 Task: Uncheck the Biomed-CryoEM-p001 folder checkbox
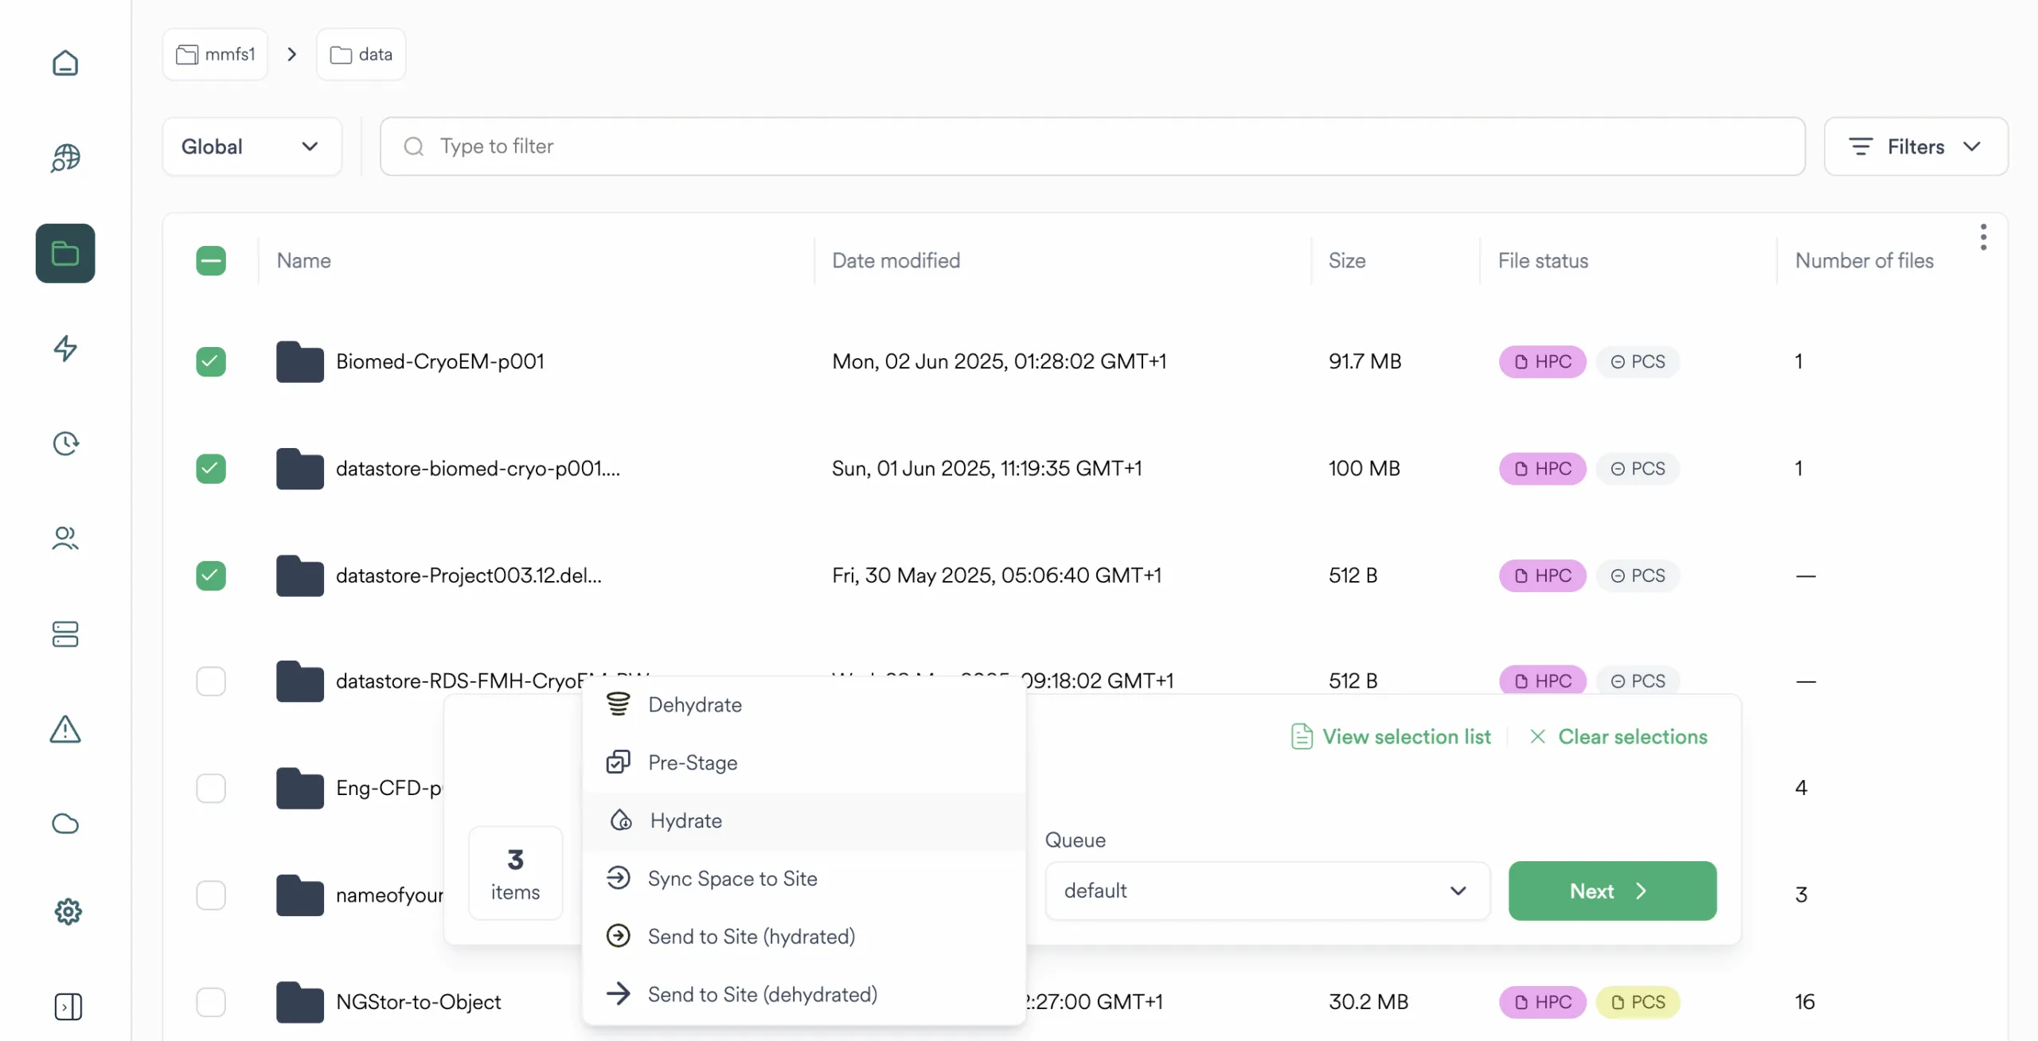pos(211,361)
